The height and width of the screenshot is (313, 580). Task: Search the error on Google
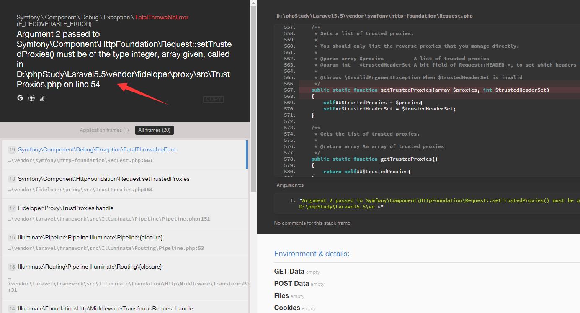coord(20,97)
